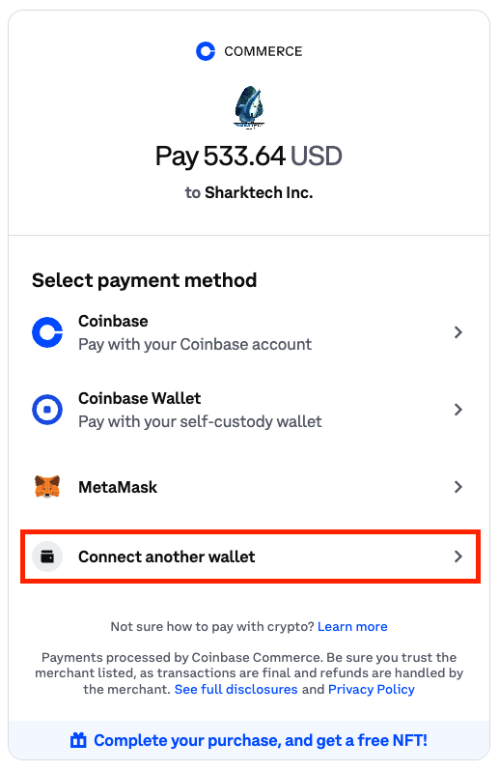This screenshot has width=499, height=771.
Task: Open the Privacy Policy link
Action: [x=372, y=690]
